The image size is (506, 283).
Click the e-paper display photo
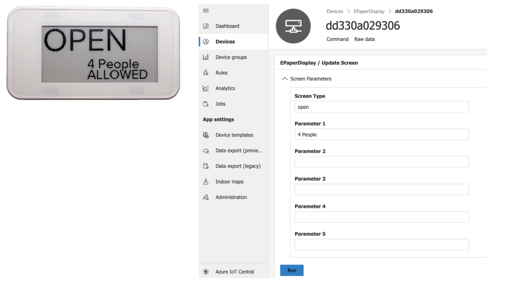(x=93, y=53)
